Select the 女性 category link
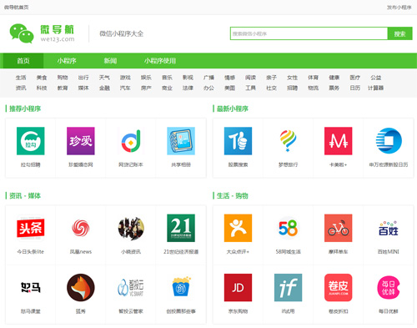 292,78
